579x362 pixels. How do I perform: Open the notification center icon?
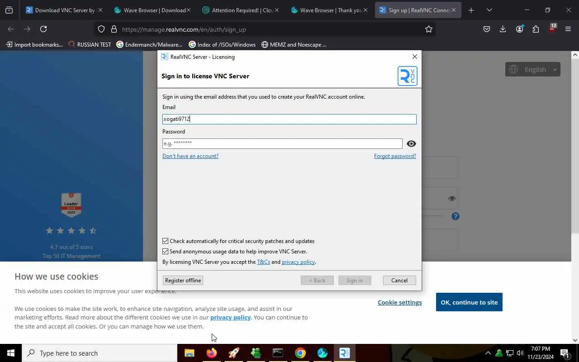click(x=564, y=353)
